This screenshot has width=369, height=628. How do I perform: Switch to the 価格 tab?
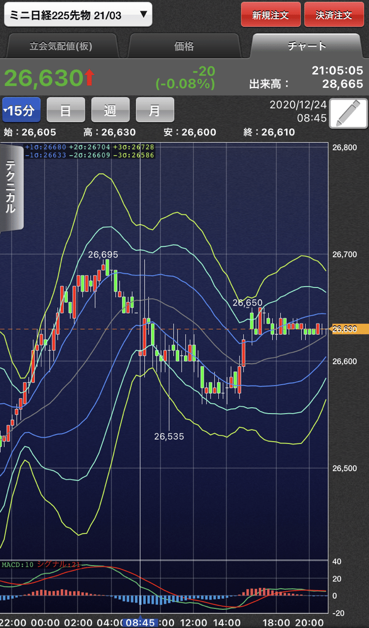point(184,46)
